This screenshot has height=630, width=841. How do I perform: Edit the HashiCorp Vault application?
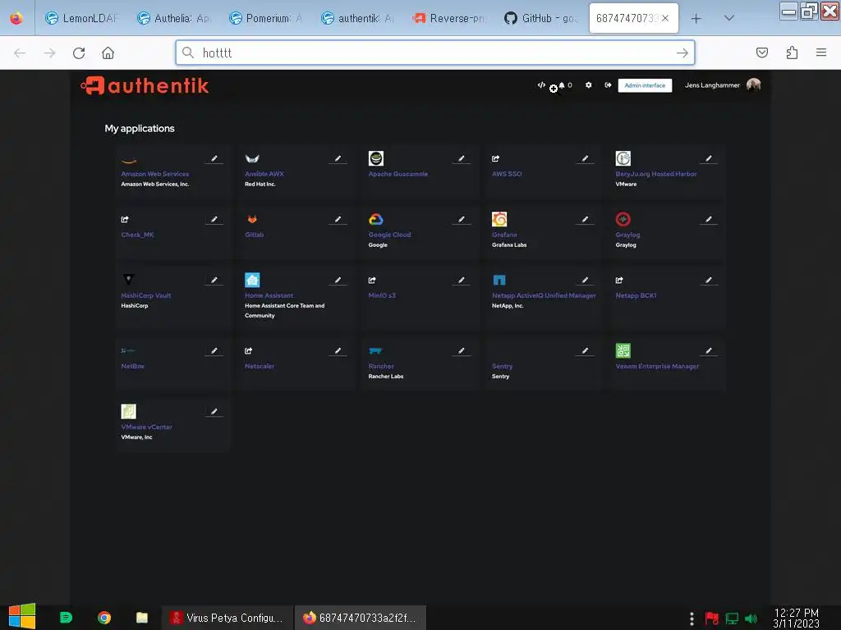(x=214, y=281)
